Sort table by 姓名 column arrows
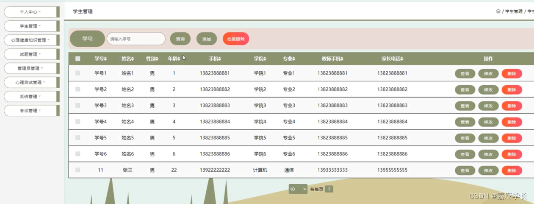534x204 pixels. coord(133,59)
